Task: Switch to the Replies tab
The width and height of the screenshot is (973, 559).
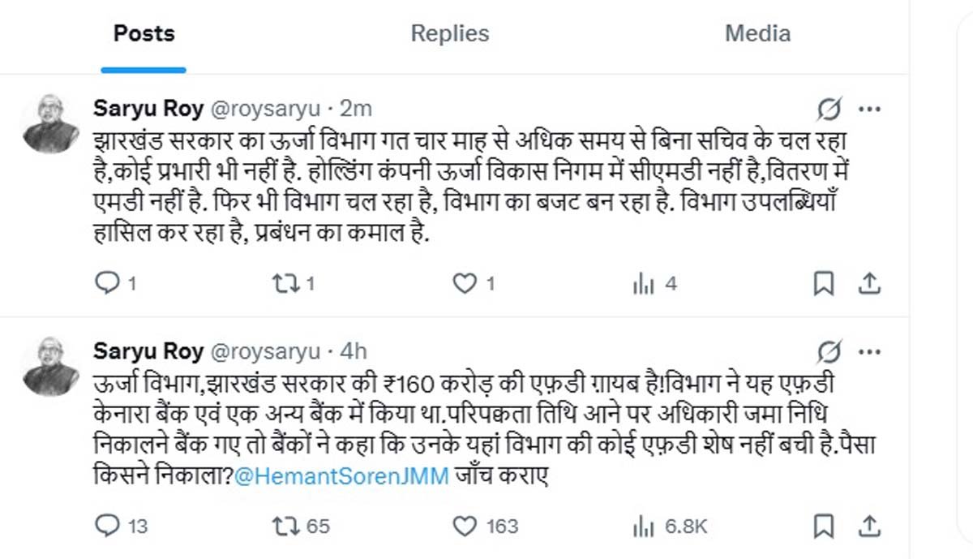Action: click(450, 33)
